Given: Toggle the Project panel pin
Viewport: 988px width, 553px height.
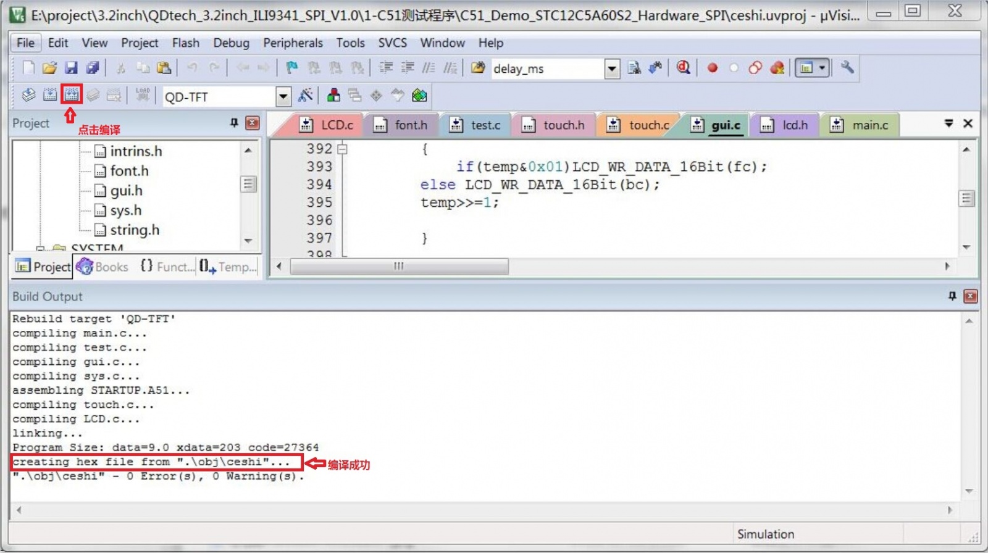Looking at the screenshot, I should coord(234,123).
